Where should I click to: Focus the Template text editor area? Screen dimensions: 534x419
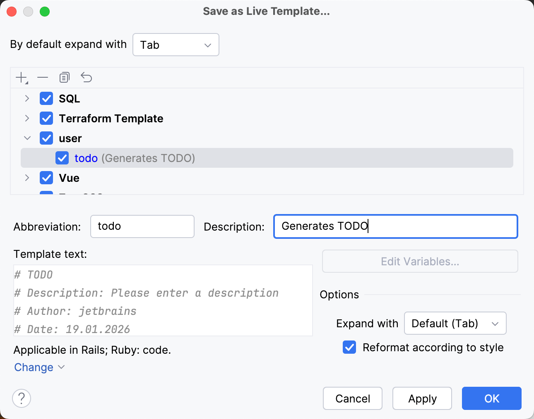point(163,300)
